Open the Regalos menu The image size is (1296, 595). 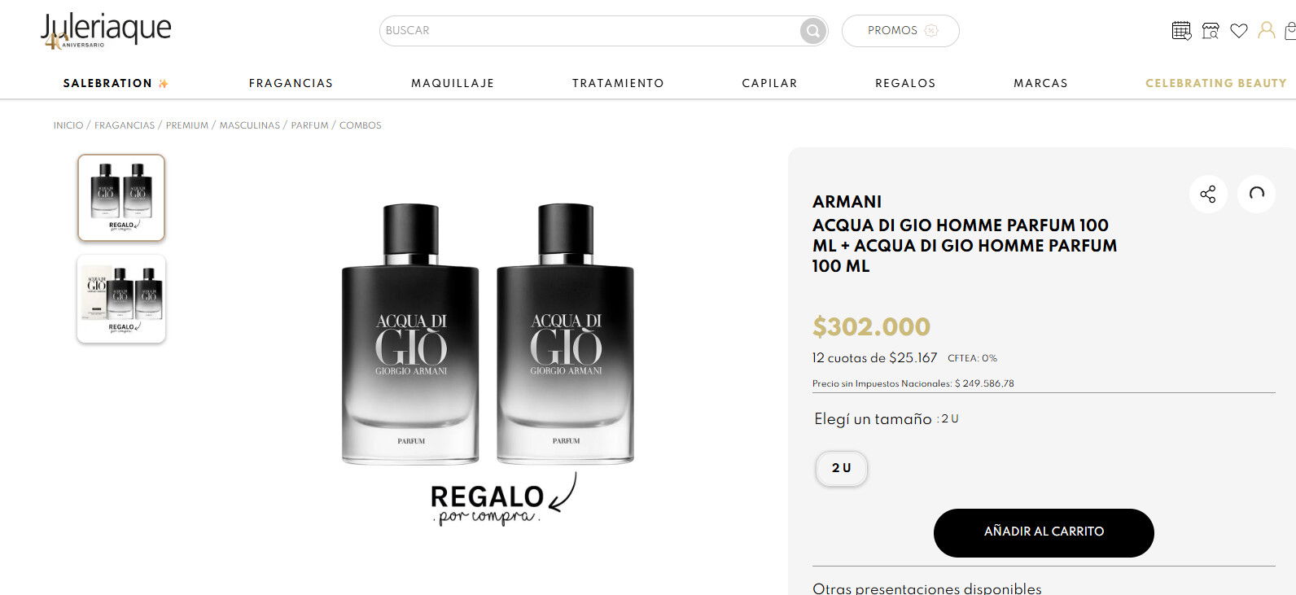pos(905,83)
